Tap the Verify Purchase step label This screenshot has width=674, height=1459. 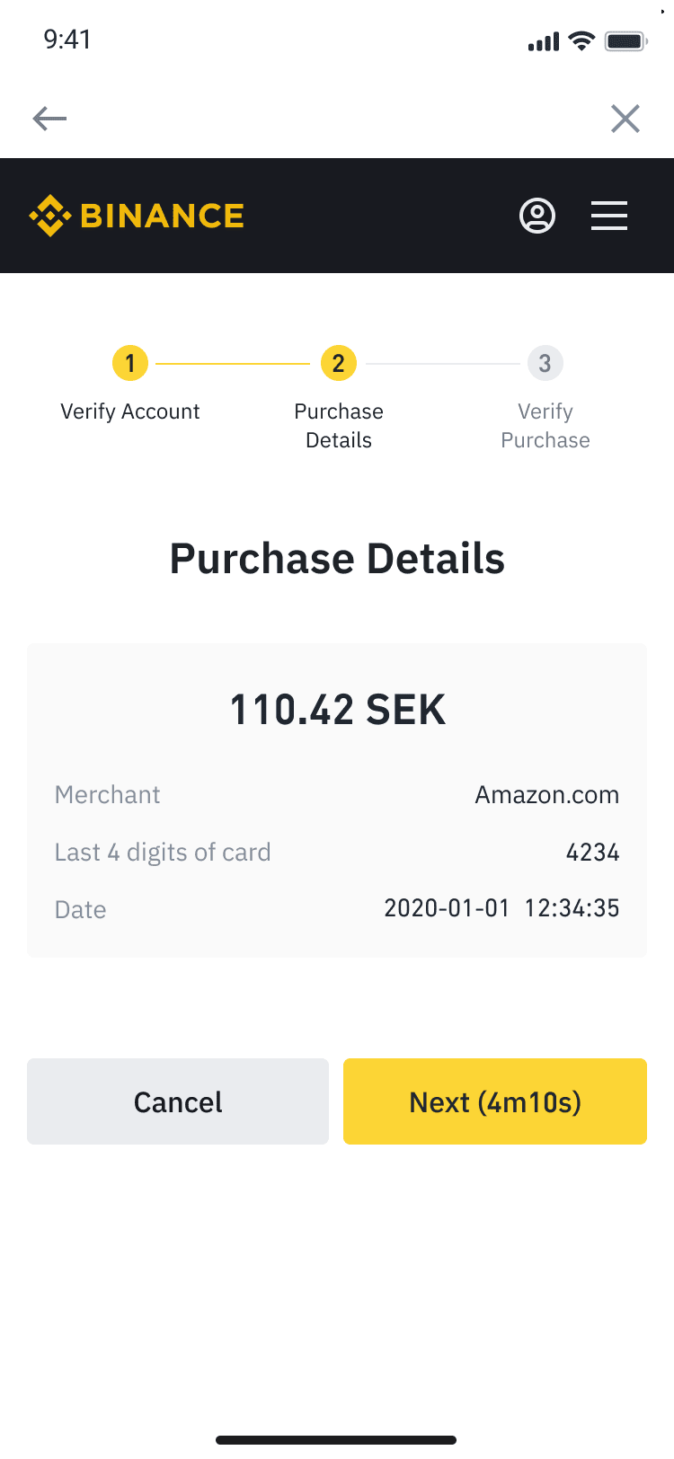pyautogui.click(x=545, y=426)
